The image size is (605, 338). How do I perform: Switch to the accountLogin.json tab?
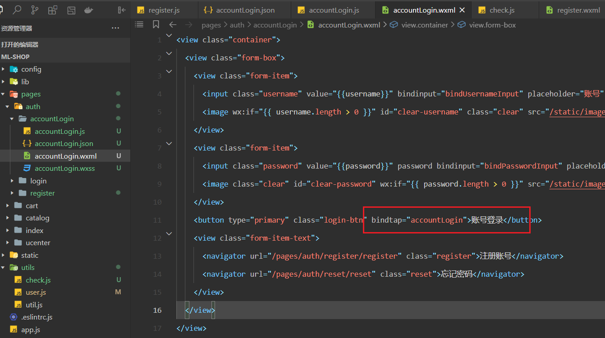(244, 10)
